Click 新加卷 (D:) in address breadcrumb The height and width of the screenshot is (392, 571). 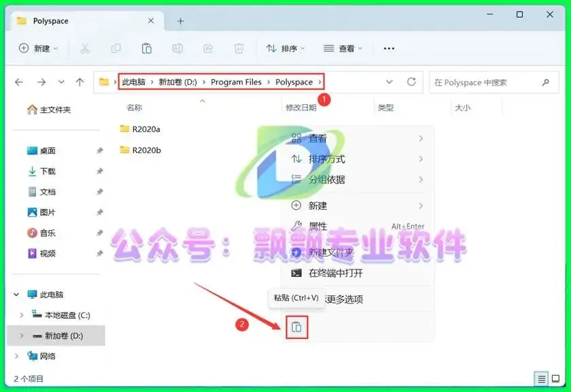point(177,82)
